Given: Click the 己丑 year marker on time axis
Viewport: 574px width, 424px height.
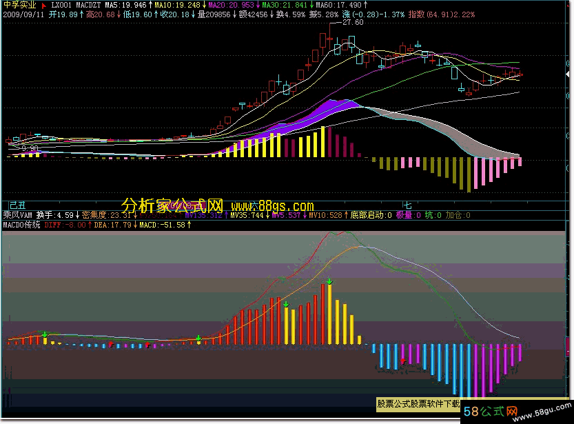Looking at the screenshot, I should tap(17, 205).
